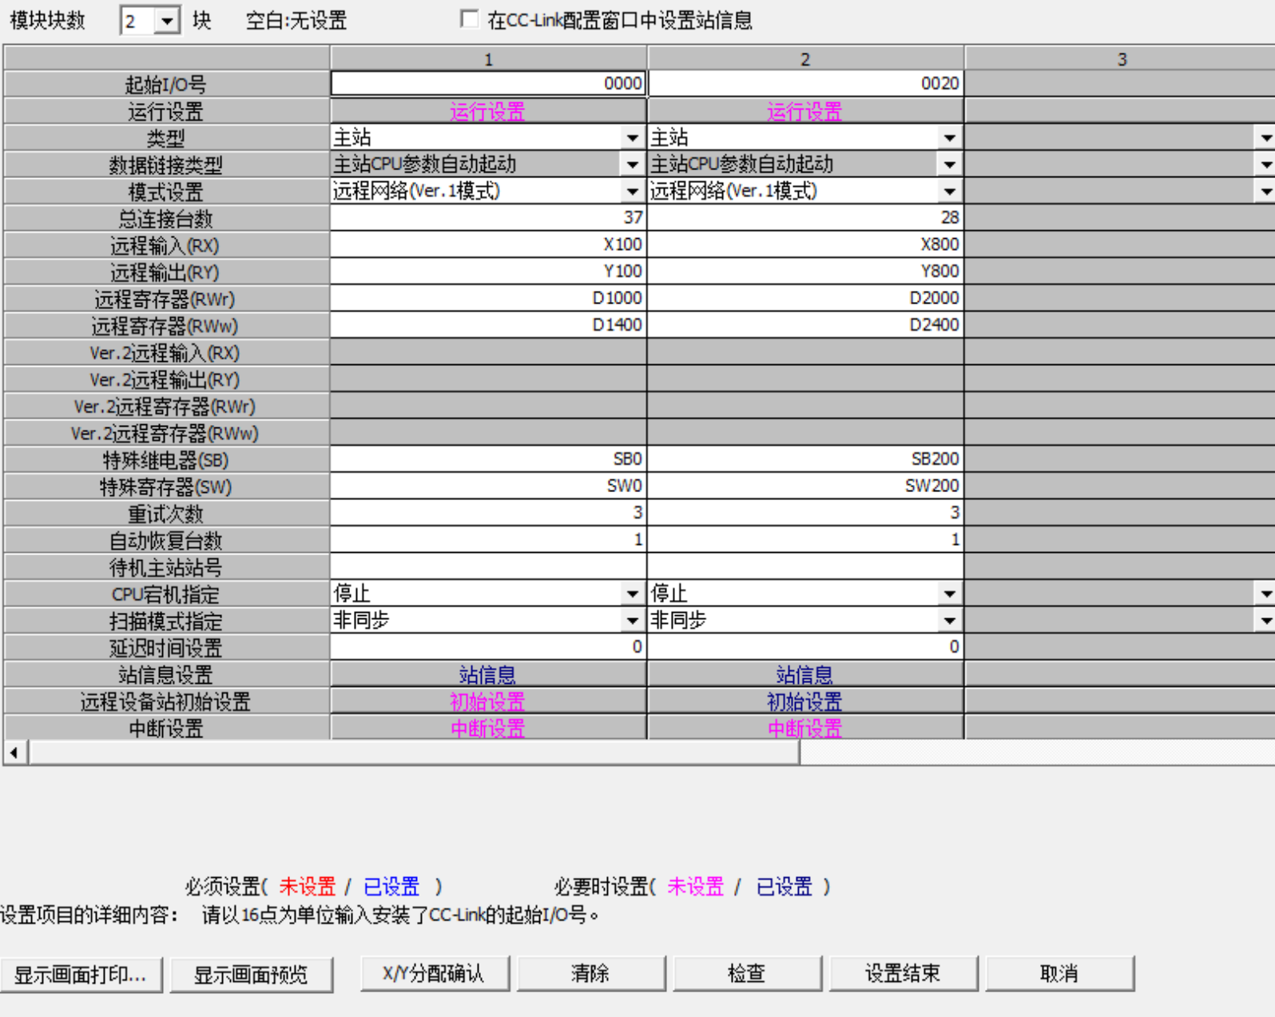
Task: Click the Clear button
Action: (590, 973)
